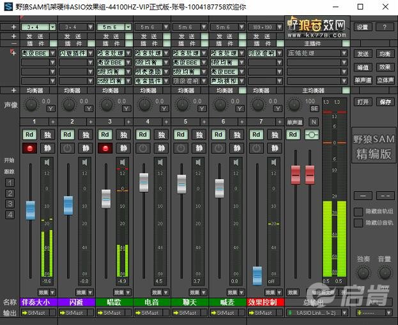Click the plus icon left of the 发送 row
Viewport: 398px width, 325px height.
click(x=13, y=36)
